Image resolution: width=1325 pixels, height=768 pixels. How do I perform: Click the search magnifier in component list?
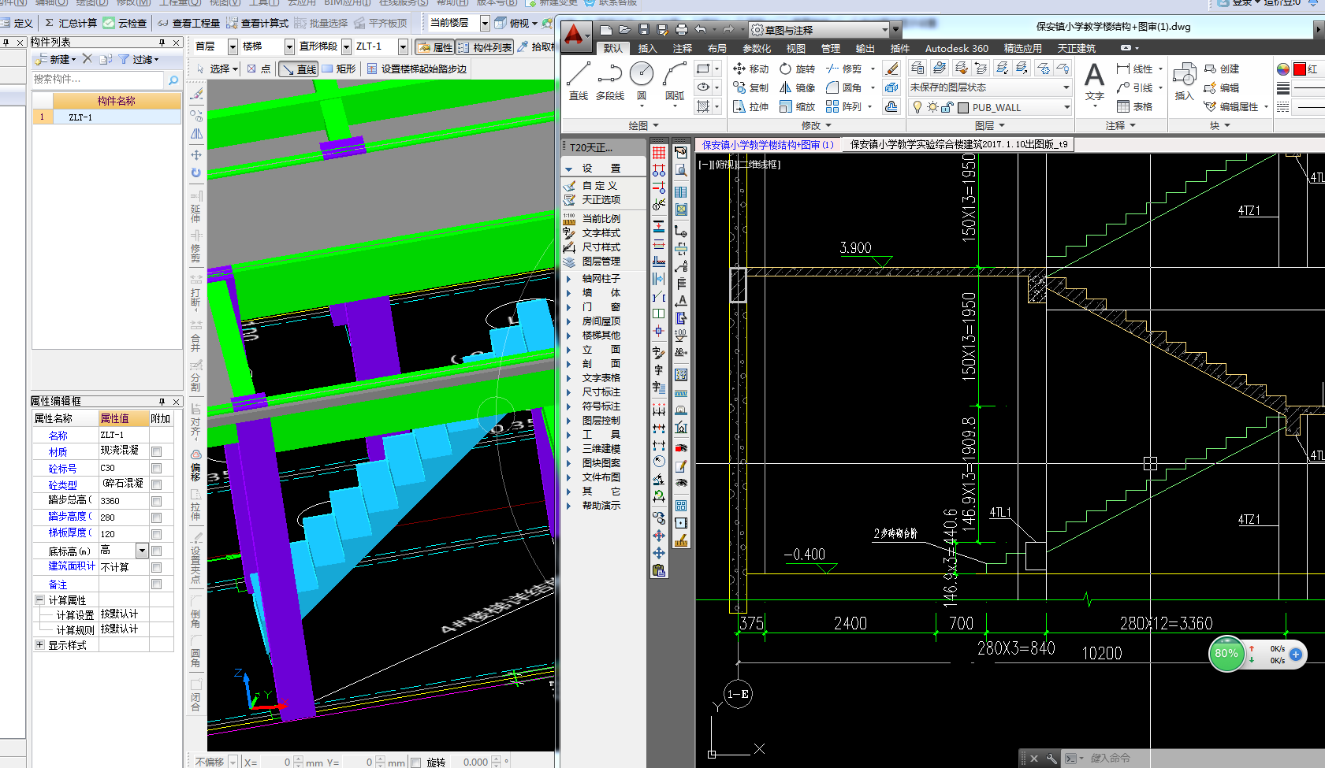(x=173, y=80)
